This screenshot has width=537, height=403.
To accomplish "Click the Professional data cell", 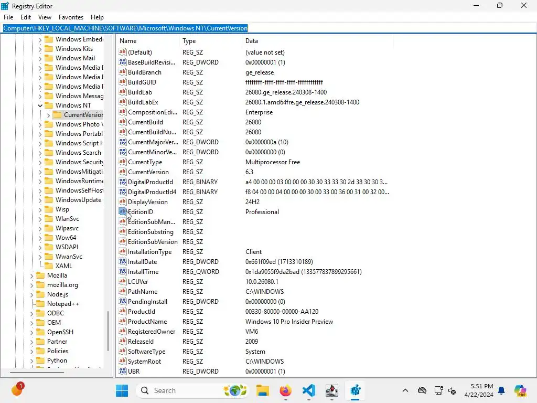I will tap(262, 212).
